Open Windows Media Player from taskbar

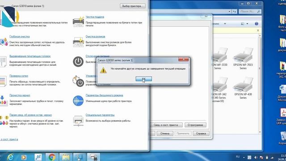(x=24, y=157)
